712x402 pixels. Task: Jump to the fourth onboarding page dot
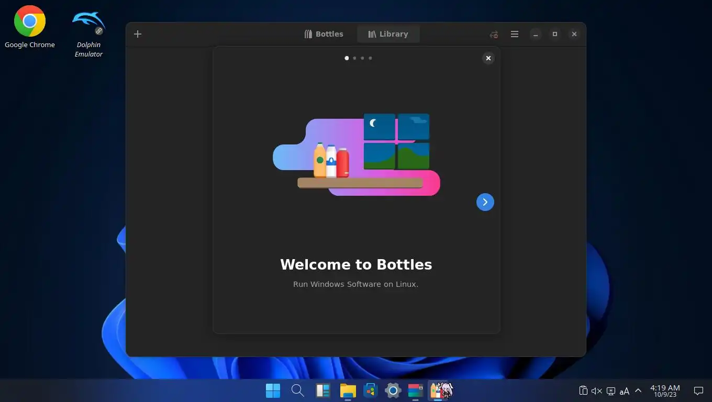pos(370,58)
